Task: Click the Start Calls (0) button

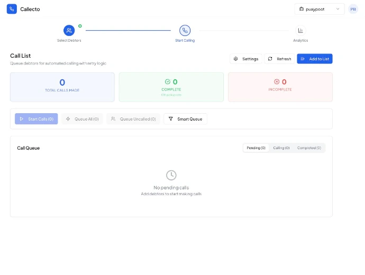Action: [36, 119]
